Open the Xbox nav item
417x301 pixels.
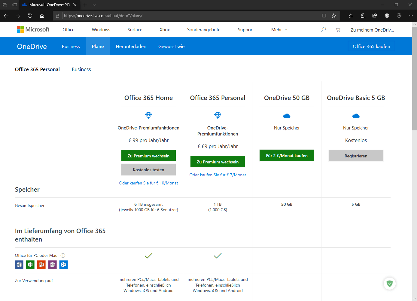tap(165, 30)
